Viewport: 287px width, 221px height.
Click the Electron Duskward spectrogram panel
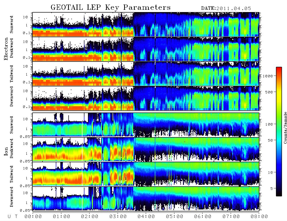(146, 49)
